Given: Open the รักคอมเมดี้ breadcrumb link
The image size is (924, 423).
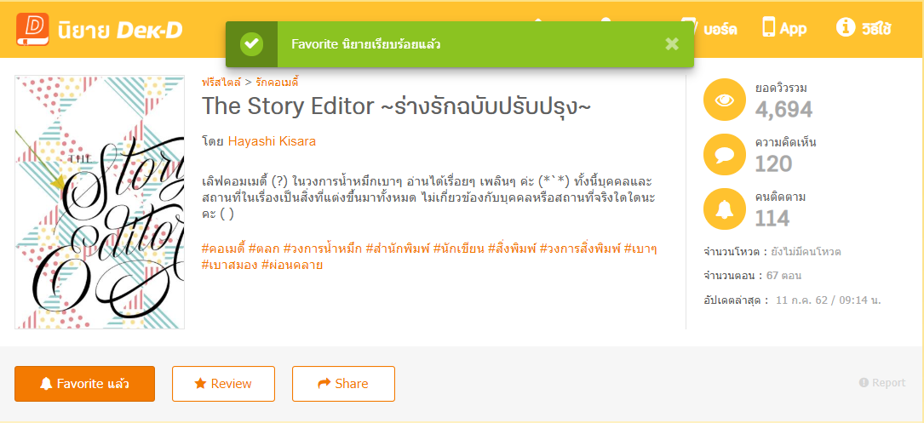Looking at the screenshot, I should [x=277, y=83].
